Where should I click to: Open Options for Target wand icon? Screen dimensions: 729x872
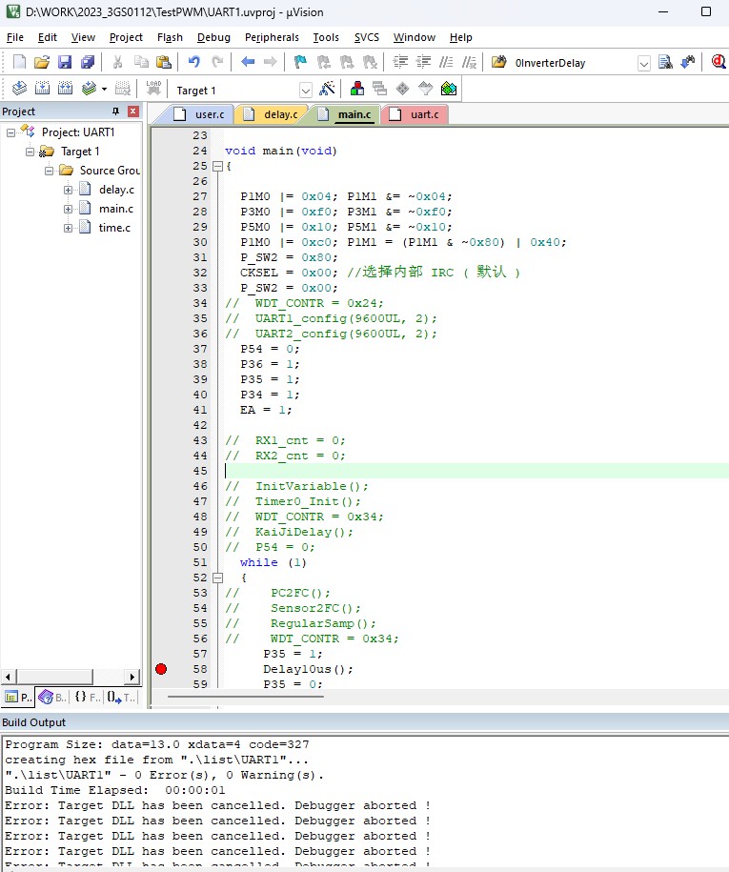coord(327,89)
